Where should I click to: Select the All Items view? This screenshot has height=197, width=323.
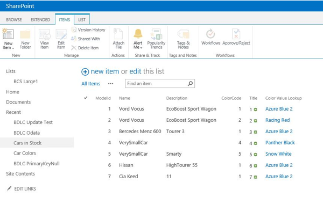click(90, 84)
